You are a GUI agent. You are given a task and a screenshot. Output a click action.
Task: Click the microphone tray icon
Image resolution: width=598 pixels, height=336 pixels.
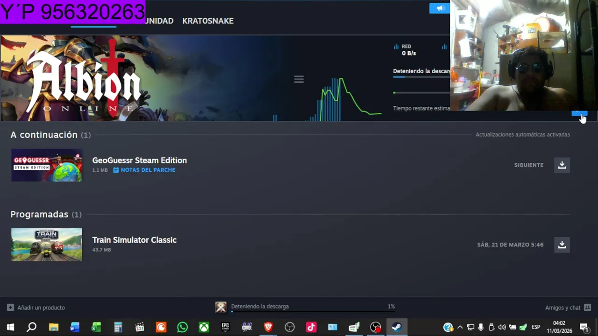(x=481, y=327)
